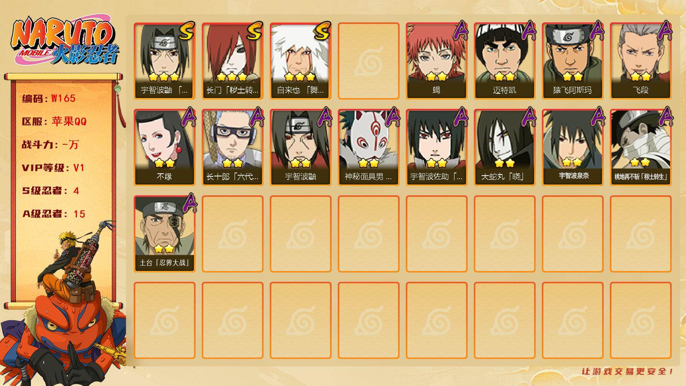Viewport: 686px width, 386px height.
Task: Click the 不缘 character portrait
Action: tap(165, 147)
